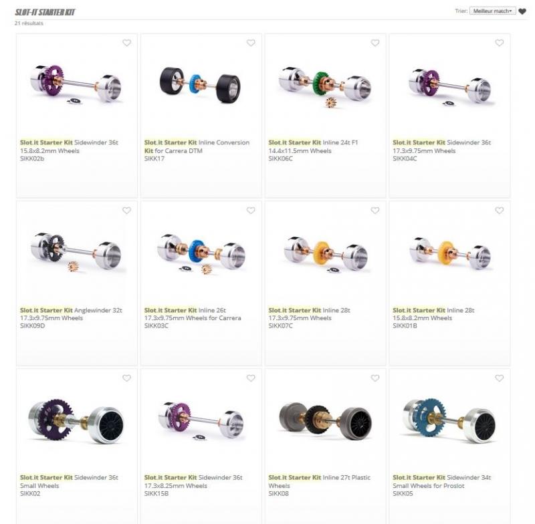Open Inline 27t Plastic Wheels title link
Image resolution: width=535 pixels, height=524 pixels.
320,481
